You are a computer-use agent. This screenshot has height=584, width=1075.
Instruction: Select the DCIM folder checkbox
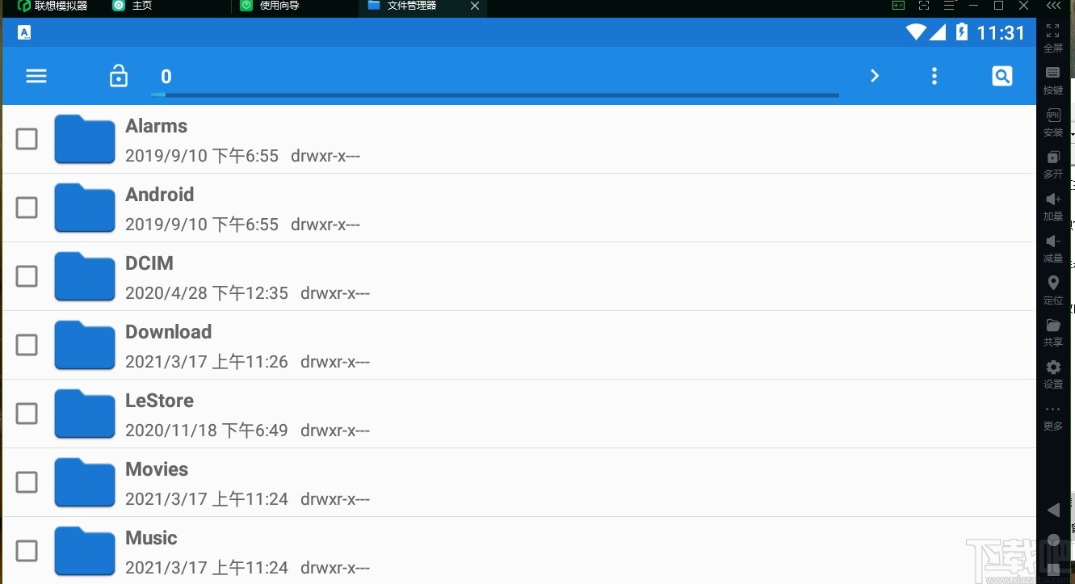[27, 276]
